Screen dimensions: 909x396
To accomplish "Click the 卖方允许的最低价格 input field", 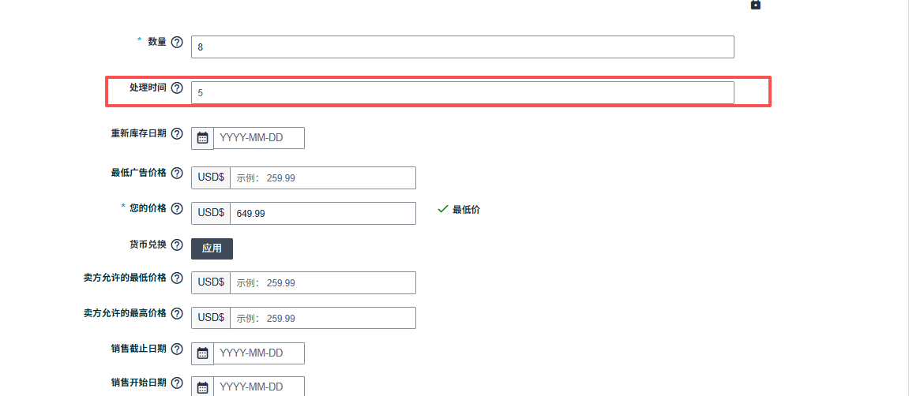I will (x=322, y=282).
